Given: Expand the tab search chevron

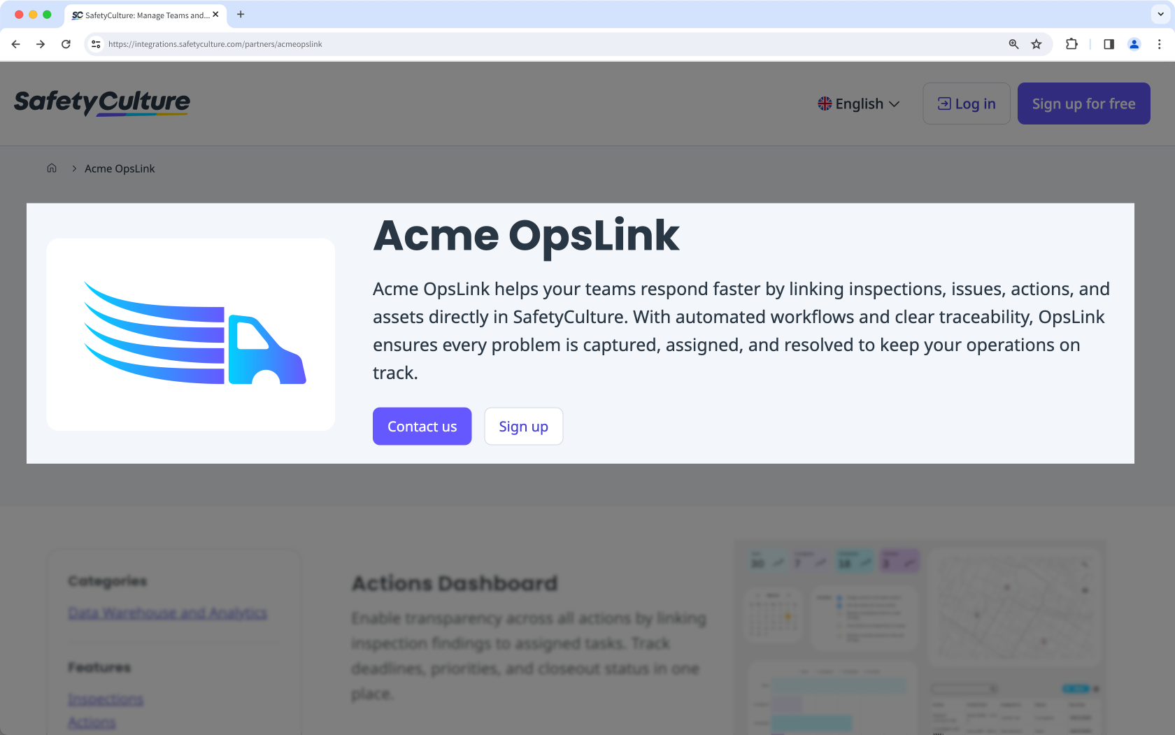Looking at the screenshot, I should coord(1160,14).
